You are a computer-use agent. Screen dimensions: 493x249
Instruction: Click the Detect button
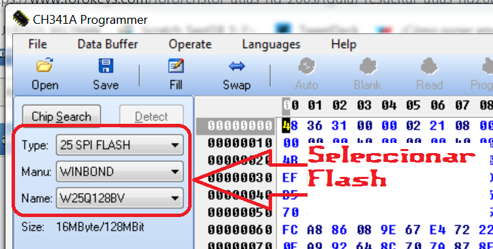pos(151,116)
